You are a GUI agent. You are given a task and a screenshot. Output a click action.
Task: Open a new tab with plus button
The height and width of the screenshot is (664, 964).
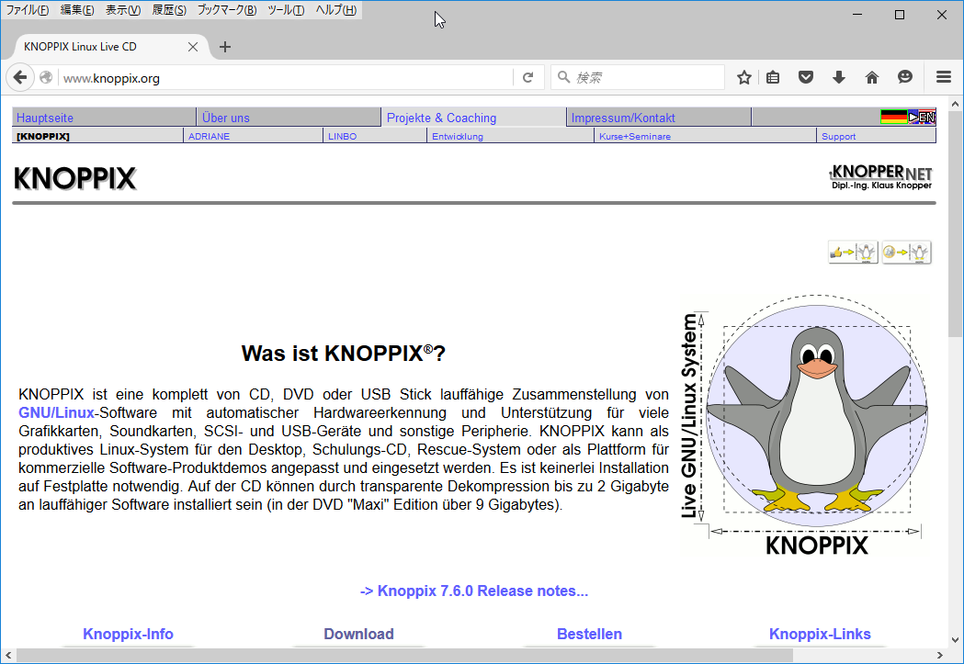click(225, 47)
